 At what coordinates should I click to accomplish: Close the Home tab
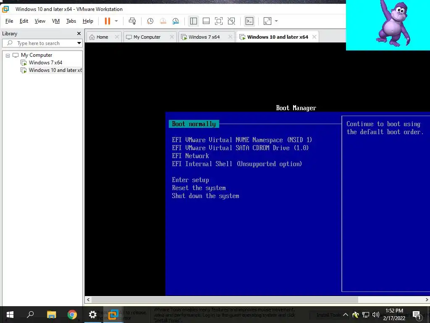[117, 37]
